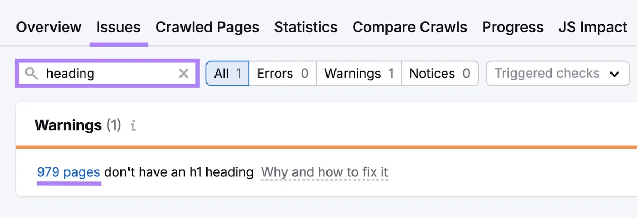Focus the heading search field

[107, 74]
